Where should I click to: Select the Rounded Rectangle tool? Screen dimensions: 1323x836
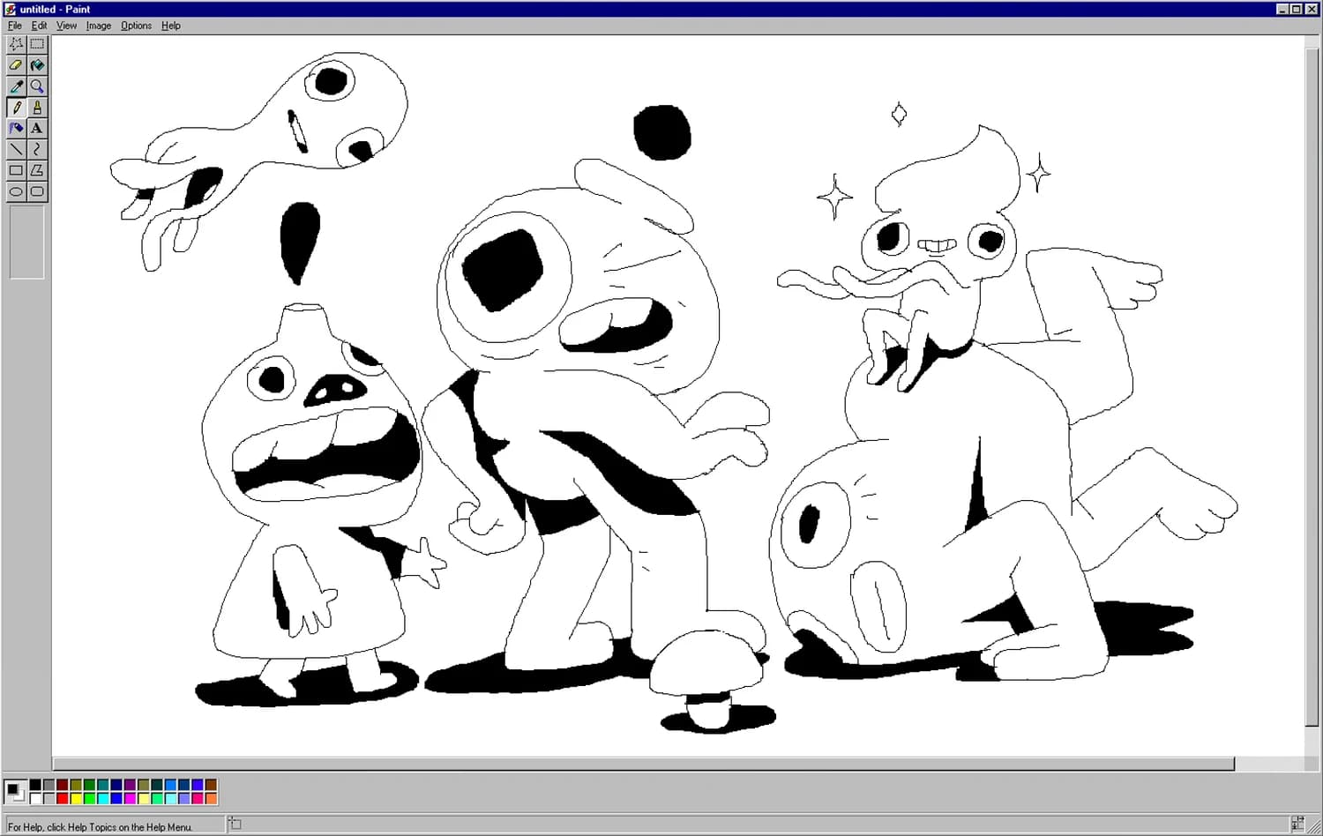coord(37,191)
